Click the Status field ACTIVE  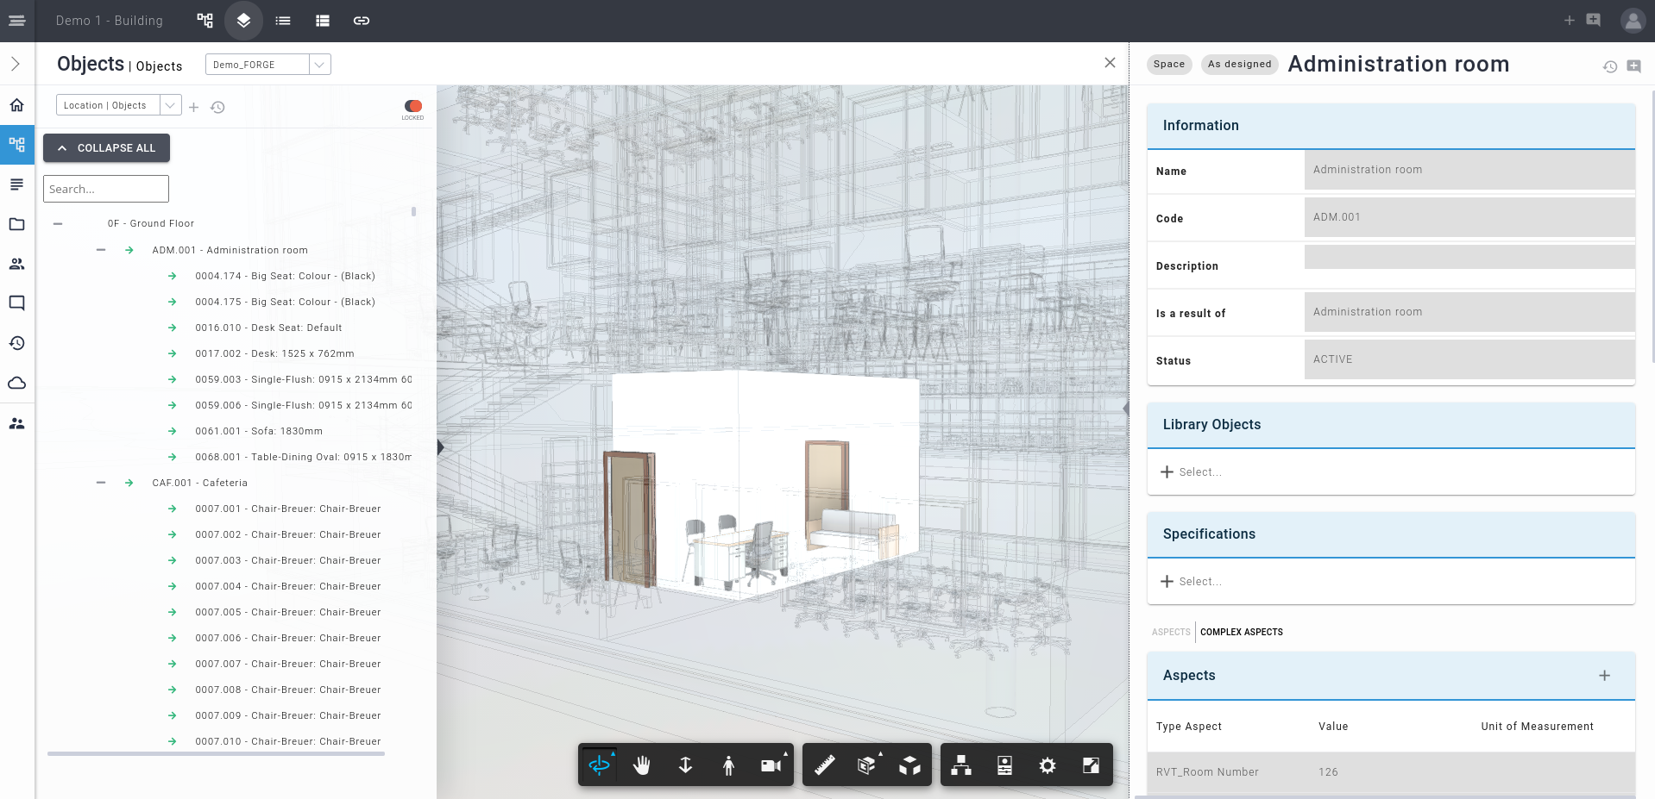coord(1469,359)
